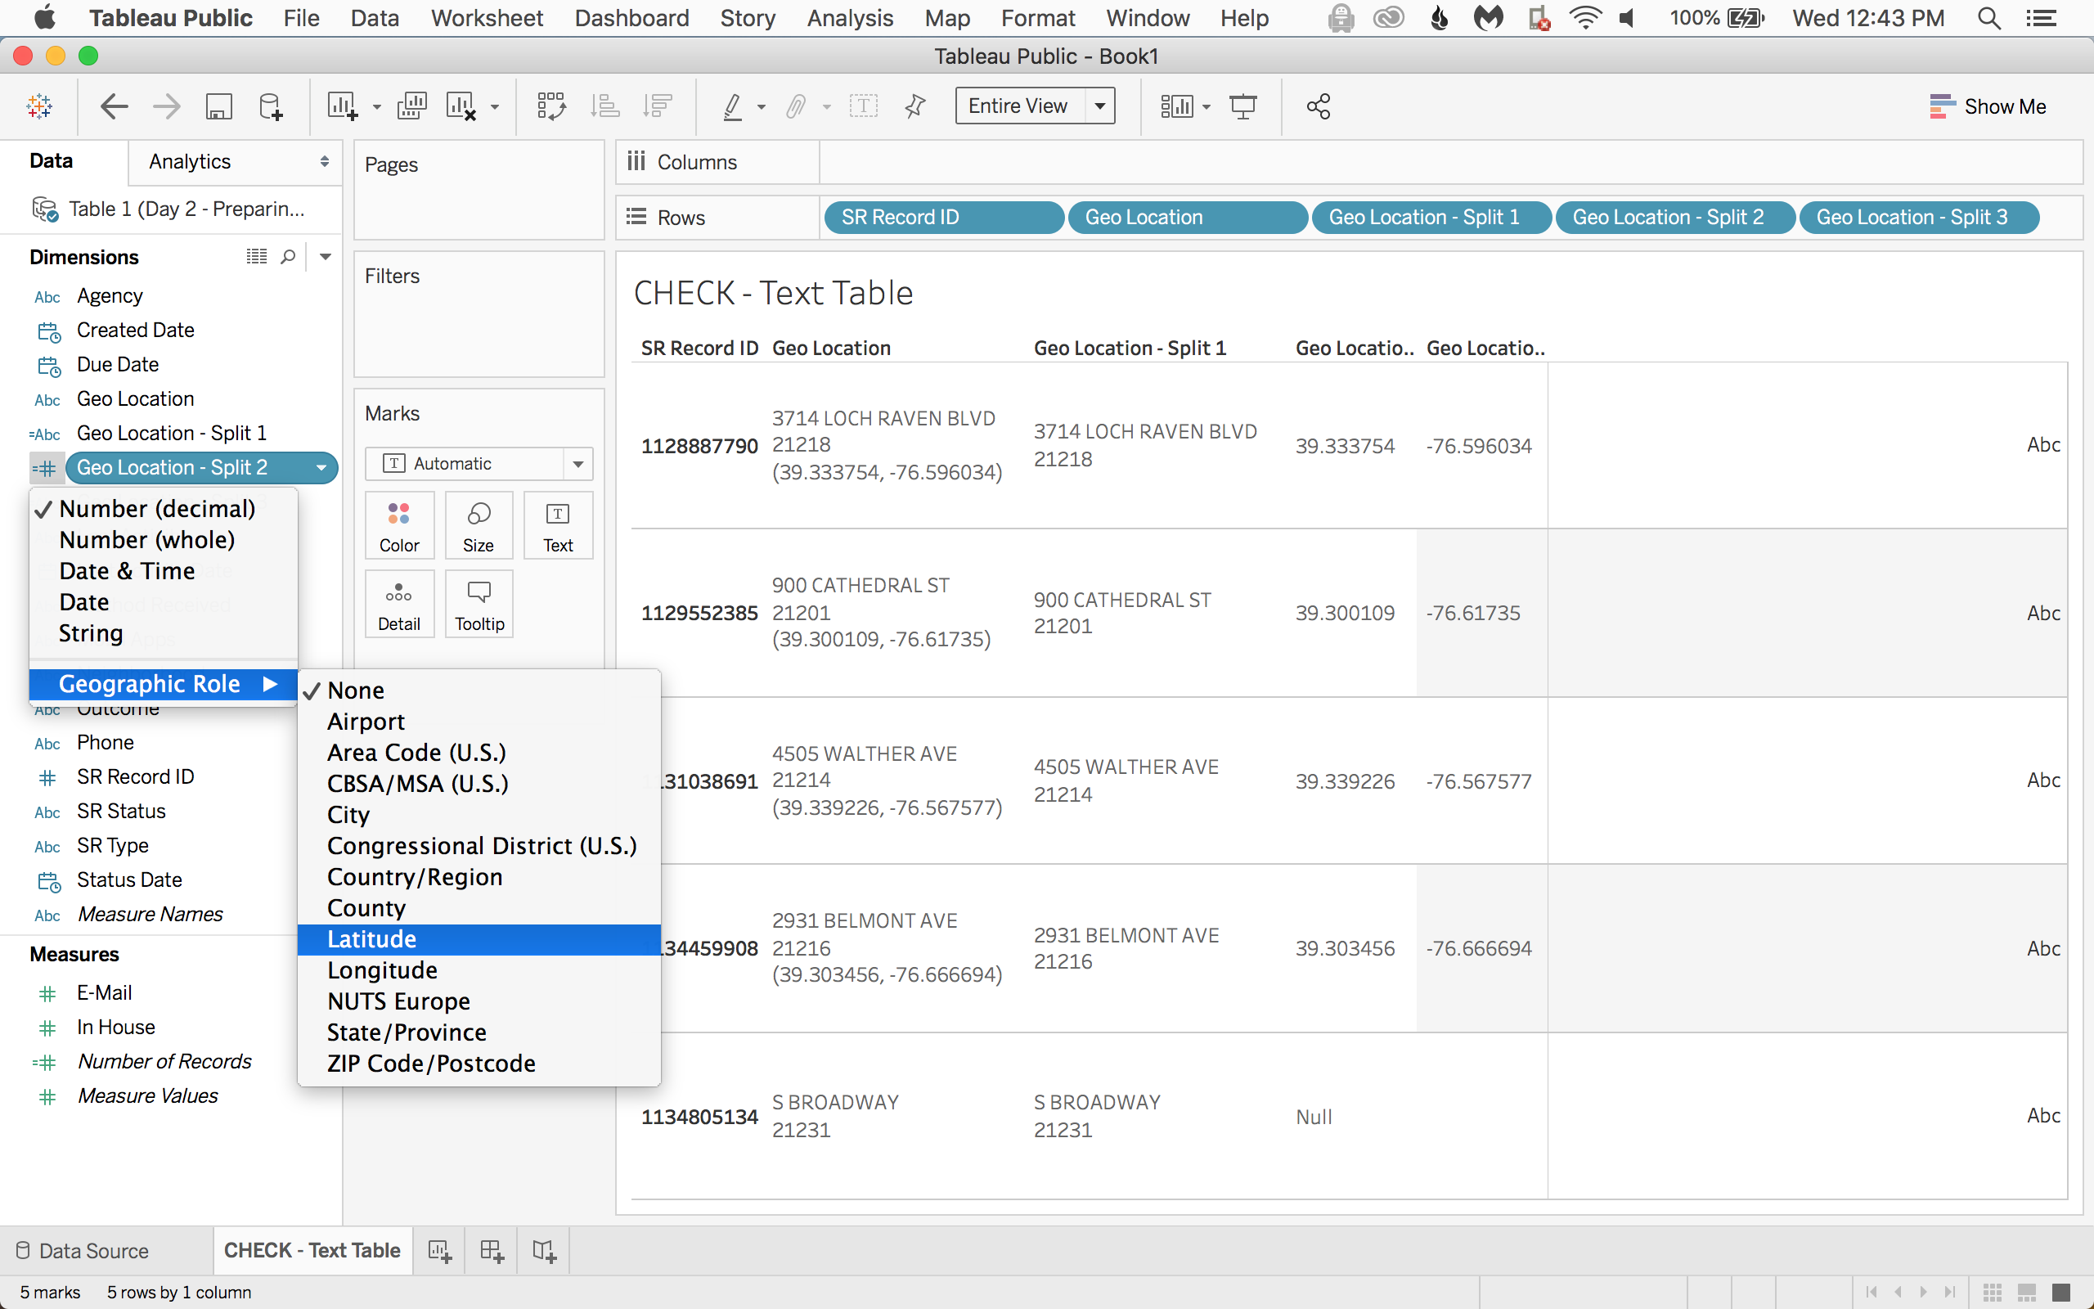Screen dimensions: 2094x1309
Task: Open the Highlight dropdown arrow
Action: [761, 107]
